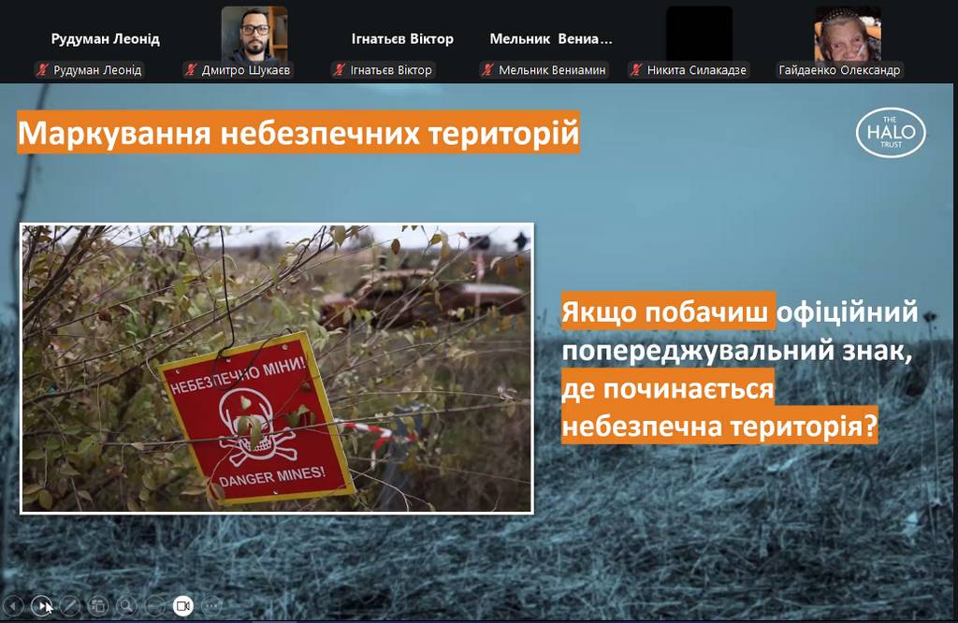The width and height of the screenshot is (958, 623).
Task: Click the Гайдаенко Олександр name label
Action: pos(839,70)
